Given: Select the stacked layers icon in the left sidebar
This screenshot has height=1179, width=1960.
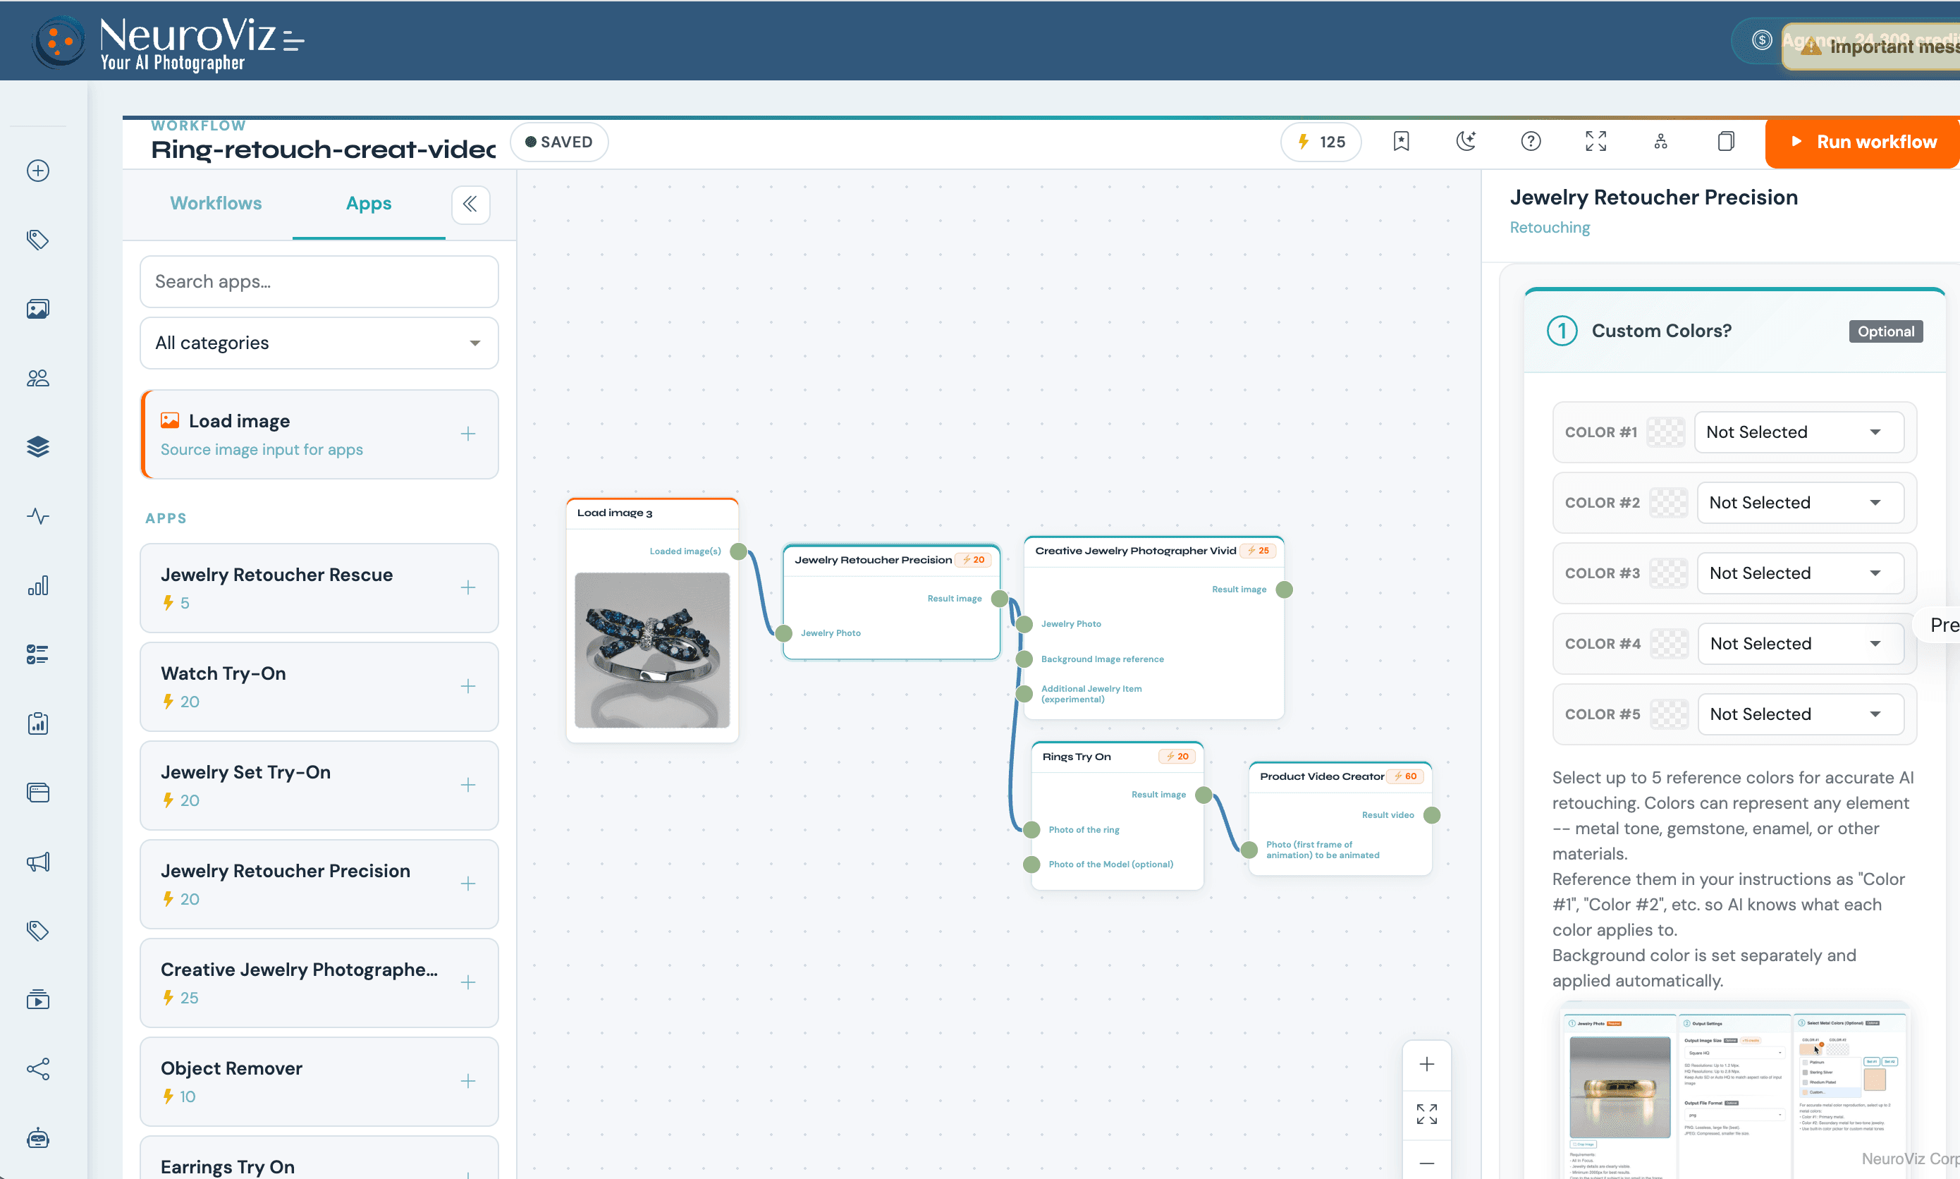Looking at the screenshot, I should point(38,447).
